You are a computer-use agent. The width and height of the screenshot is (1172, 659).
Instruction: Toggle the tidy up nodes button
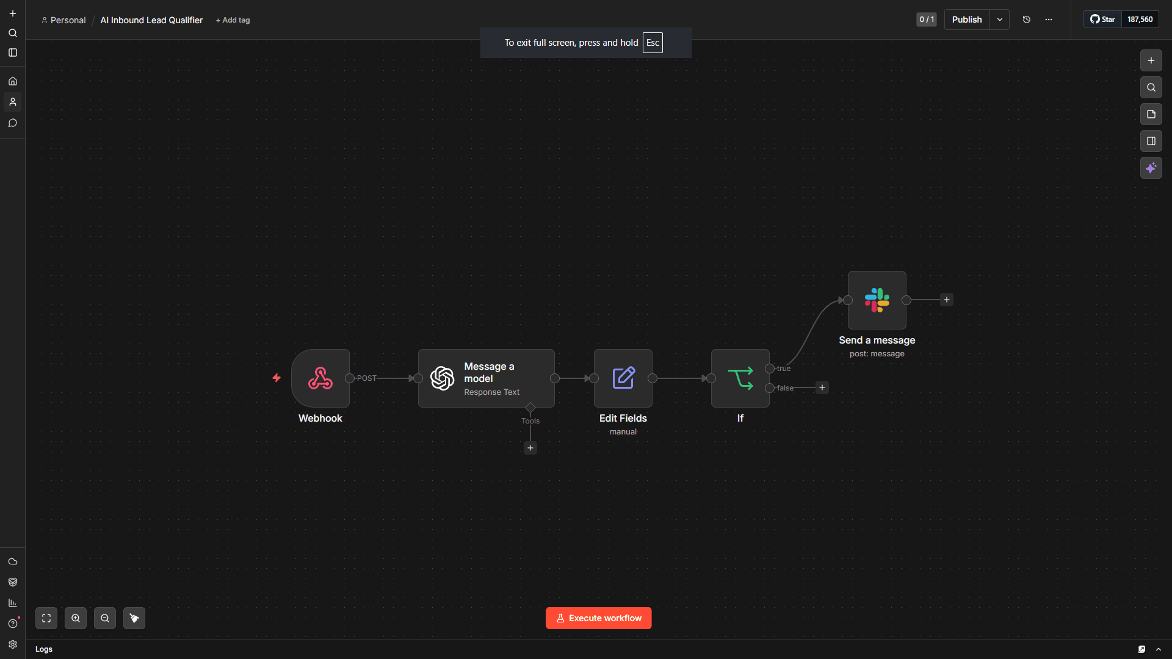point(134,618)
